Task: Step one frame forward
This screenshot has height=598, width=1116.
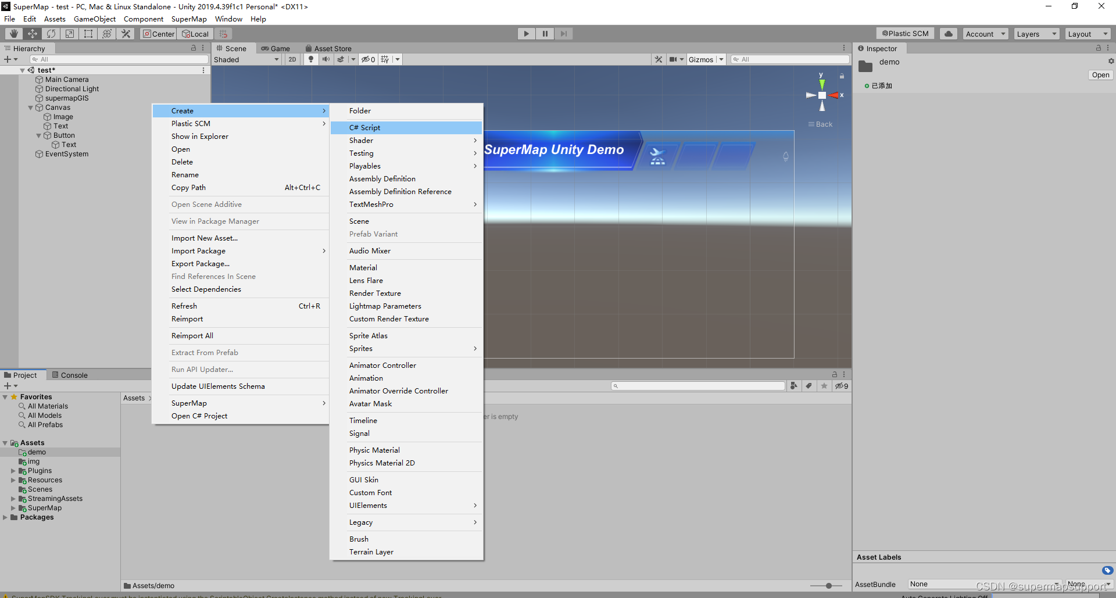Action: (x=564, y=34)
